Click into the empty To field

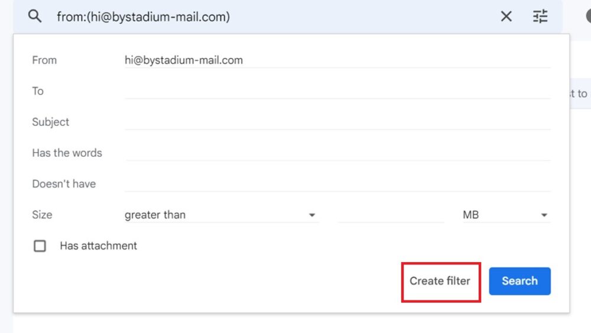click(337, 91)
